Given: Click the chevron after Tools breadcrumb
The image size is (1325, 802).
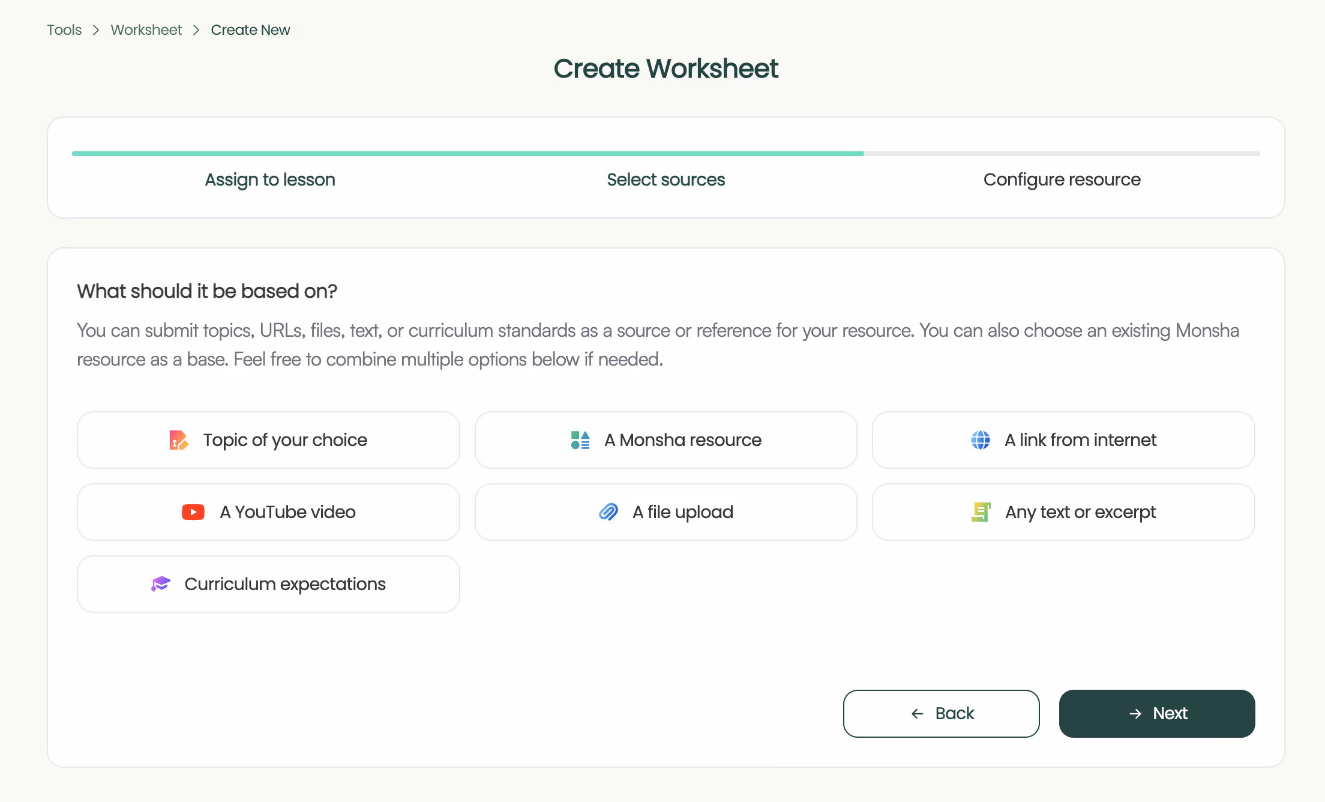Looking at the screenshot, I should (x=96, y=30).
